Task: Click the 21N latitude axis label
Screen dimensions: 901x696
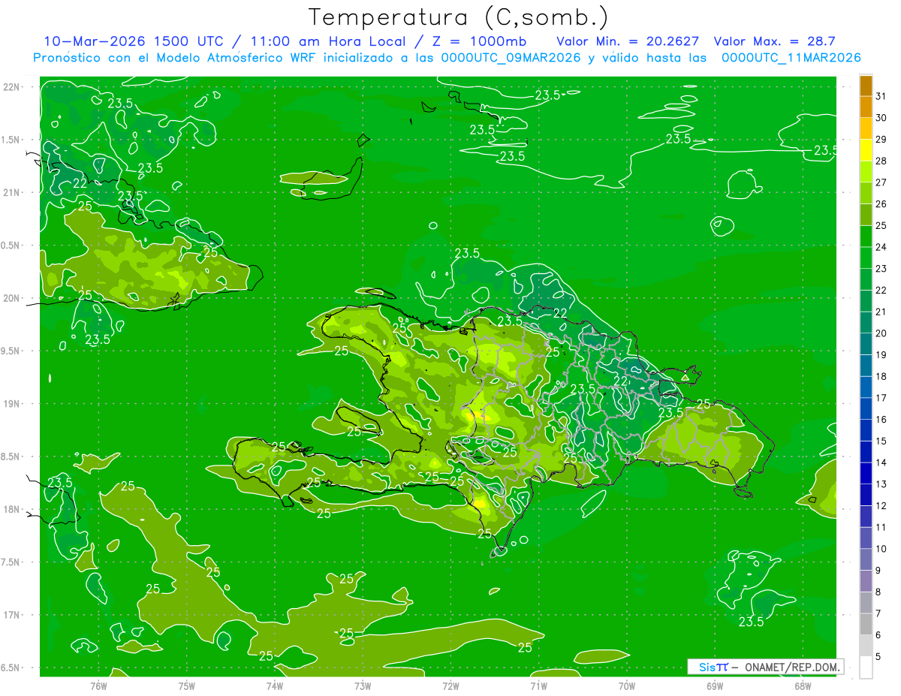Action: [11, 192]
